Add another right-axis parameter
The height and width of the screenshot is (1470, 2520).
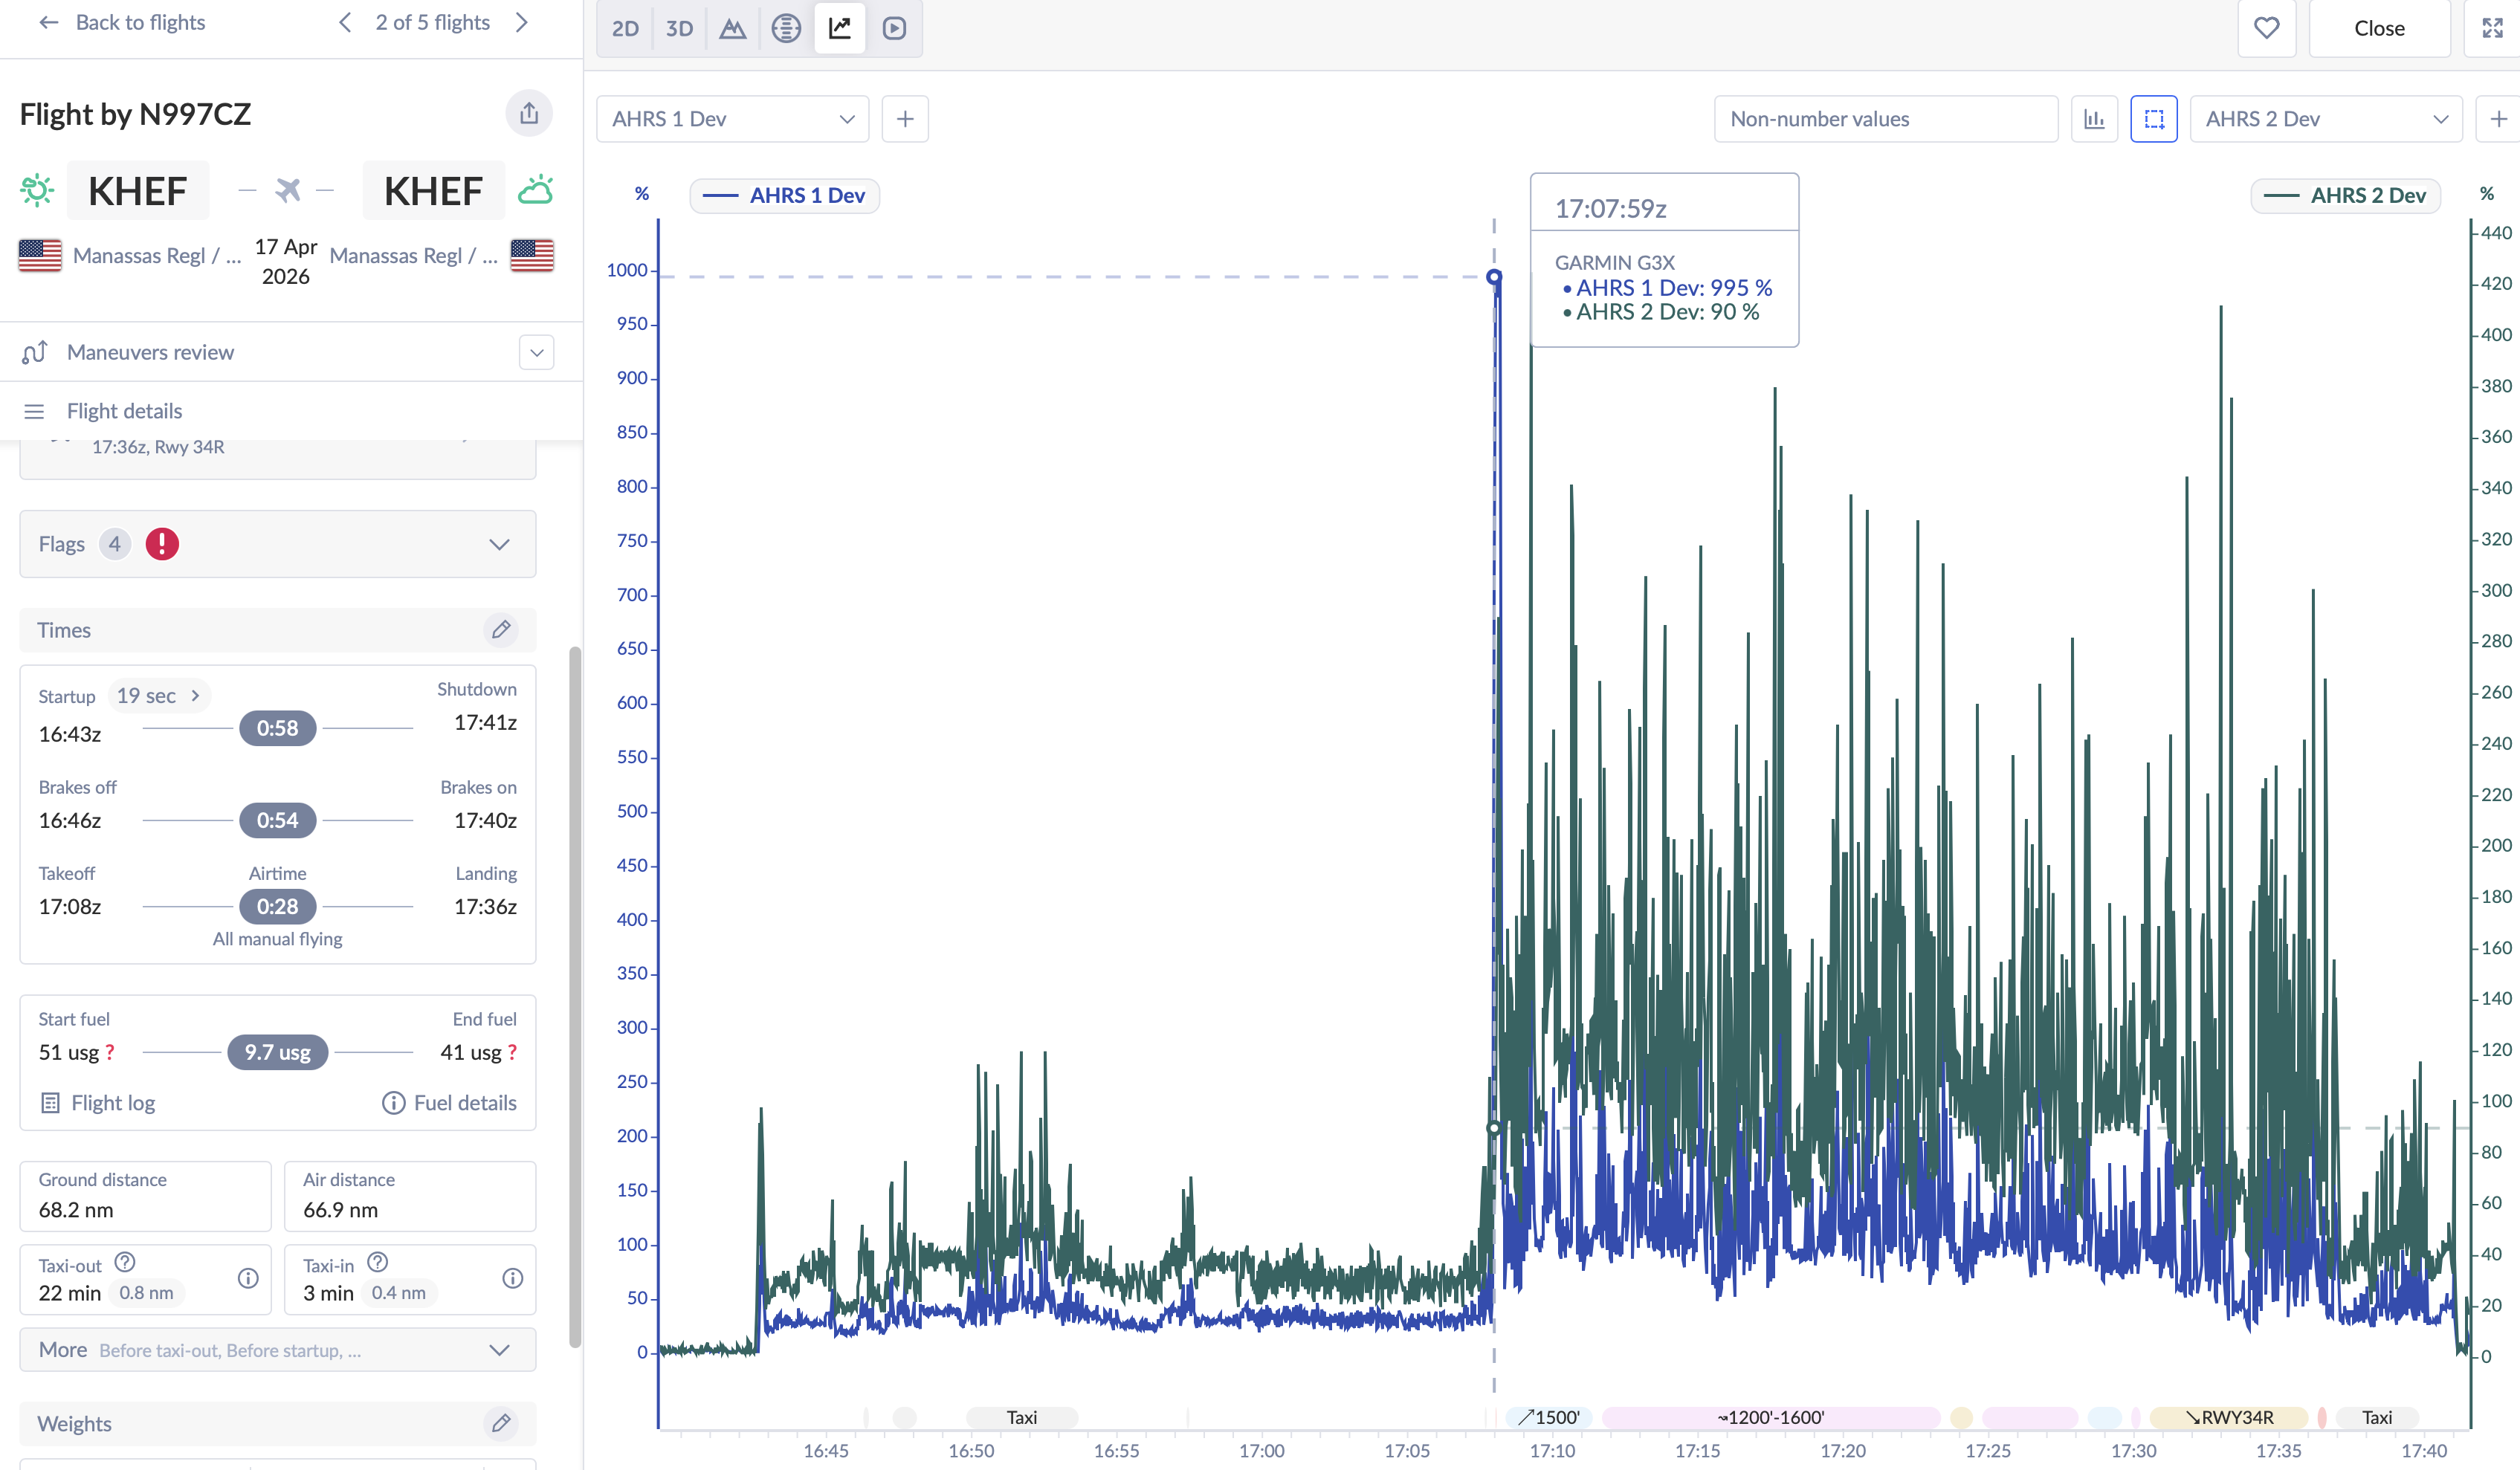point(2498,119)
